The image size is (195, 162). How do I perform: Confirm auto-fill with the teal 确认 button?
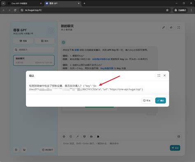click(160, 100)
